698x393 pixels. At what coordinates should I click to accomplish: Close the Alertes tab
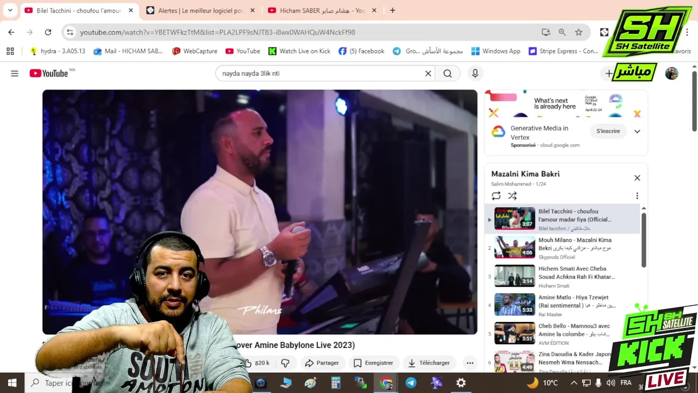(x=252, y=10)
